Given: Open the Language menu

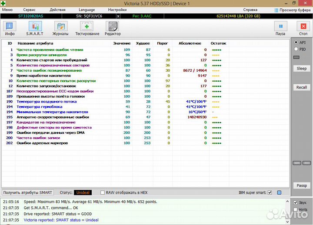Looking at the screenshot, I should click(87, 10).
